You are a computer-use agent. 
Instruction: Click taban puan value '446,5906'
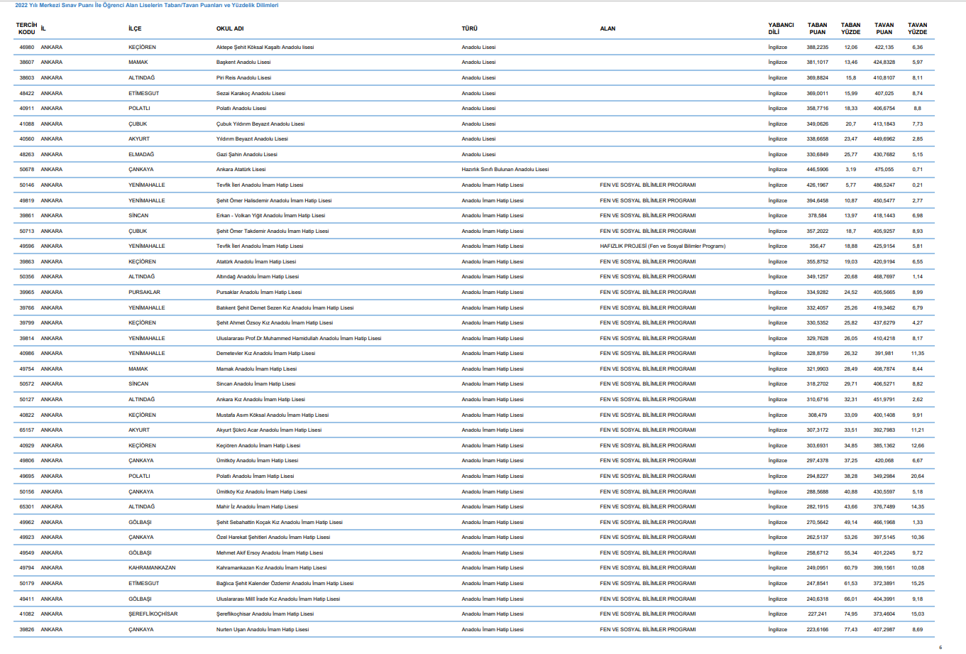click(817, 170)
